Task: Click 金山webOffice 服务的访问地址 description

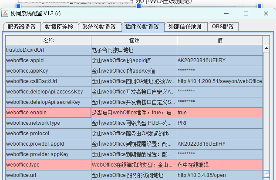Action: 134,175
